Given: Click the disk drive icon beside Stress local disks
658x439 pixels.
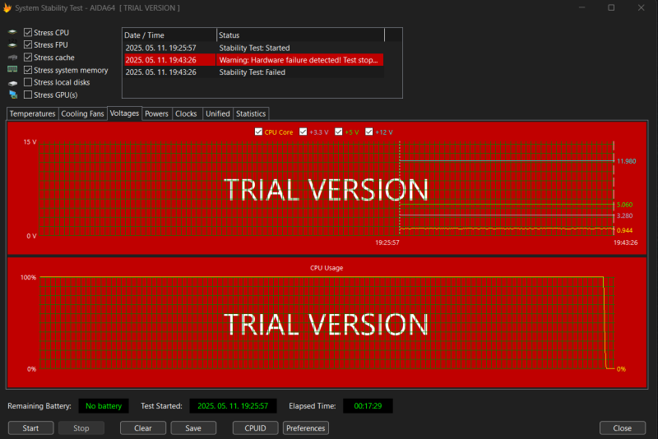Looking at the screenshot, I should pyautogui.click(x=12, y=82).
